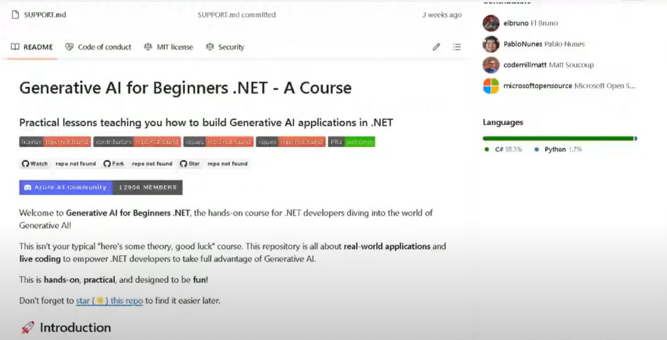Screen dimensions: 667x340
Task: Click the '3 weeks ago' timestamp
Action: click(x=442, y=14)
